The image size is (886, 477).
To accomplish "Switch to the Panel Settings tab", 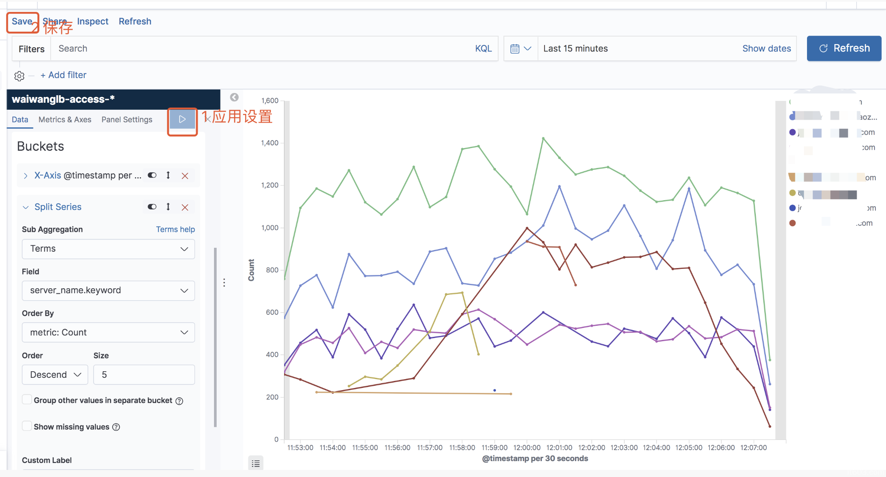I will (x=127, y=119).
